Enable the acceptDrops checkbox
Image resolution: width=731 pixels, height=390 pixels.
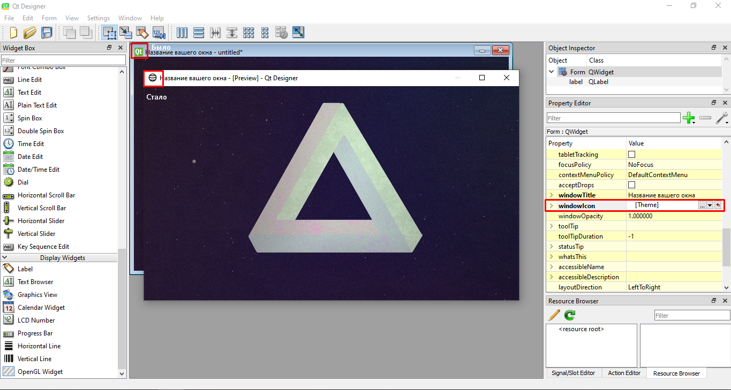[631, 185]
